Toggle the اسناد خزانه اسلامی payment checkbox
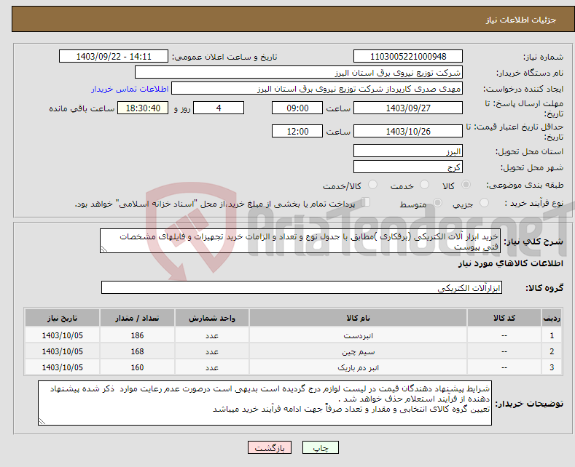Screen dimensions: 575x467 pos(365,202)
